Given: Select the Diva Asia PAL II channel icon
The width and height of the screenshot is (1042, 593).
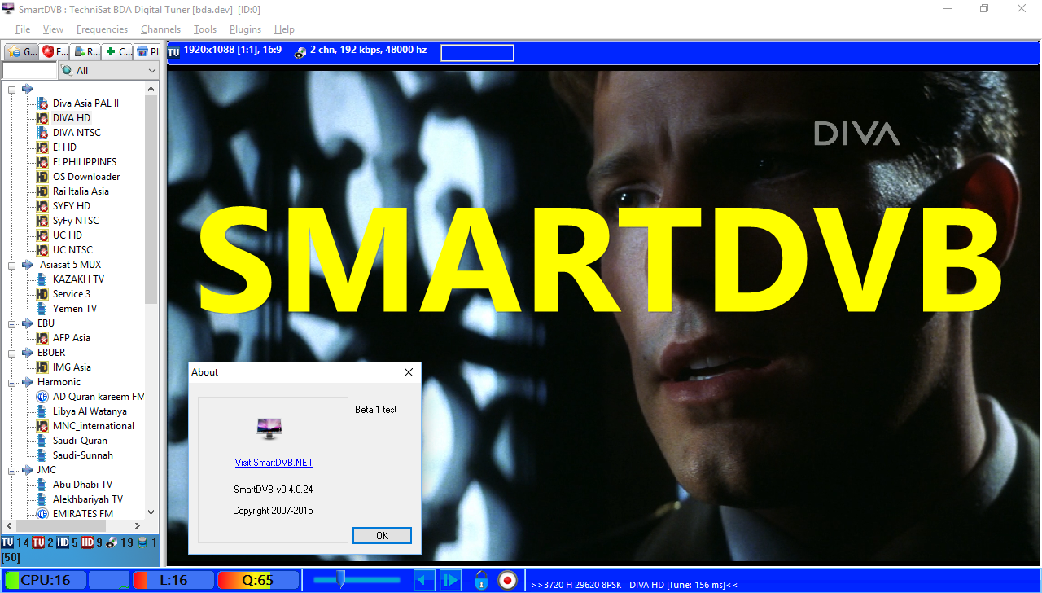Looking at the screenshot, I should click(42, 103).
